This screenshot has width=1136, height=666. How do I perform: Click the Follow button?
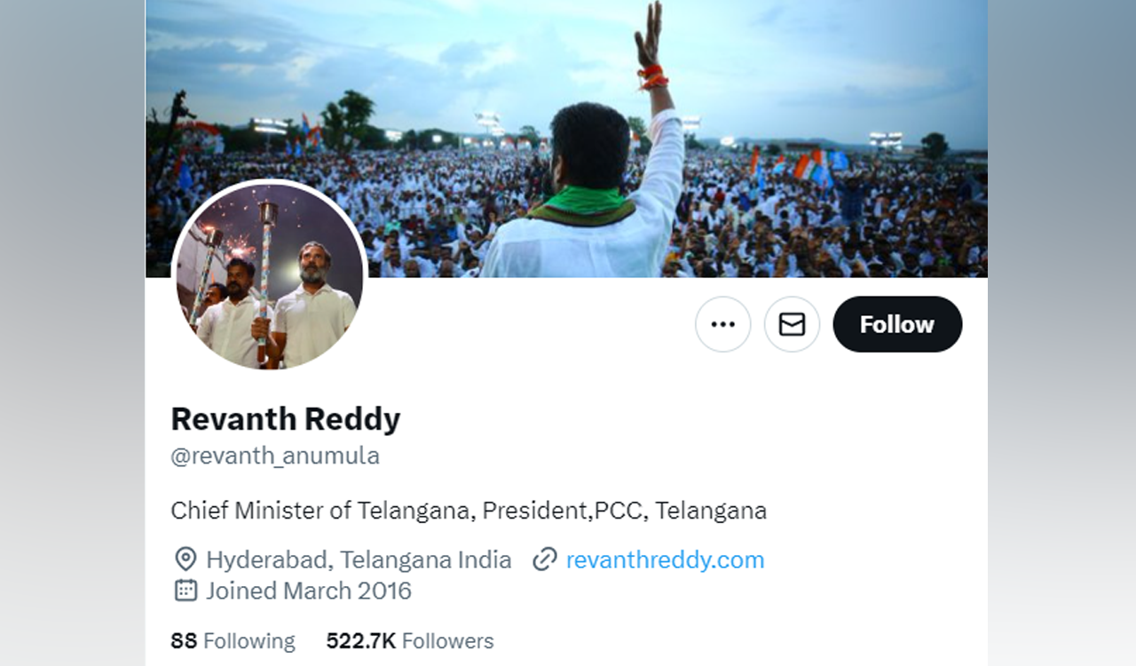[x=896, y=324]
